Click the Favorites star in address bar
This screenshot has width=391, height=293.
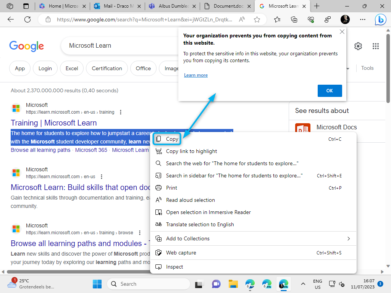(x=257, y=19)
